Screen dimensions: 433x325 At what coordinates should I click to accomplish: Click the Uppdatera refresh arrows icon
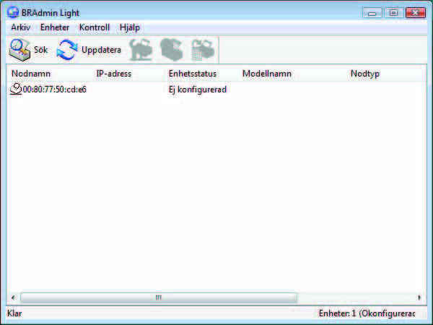point(67,50)
